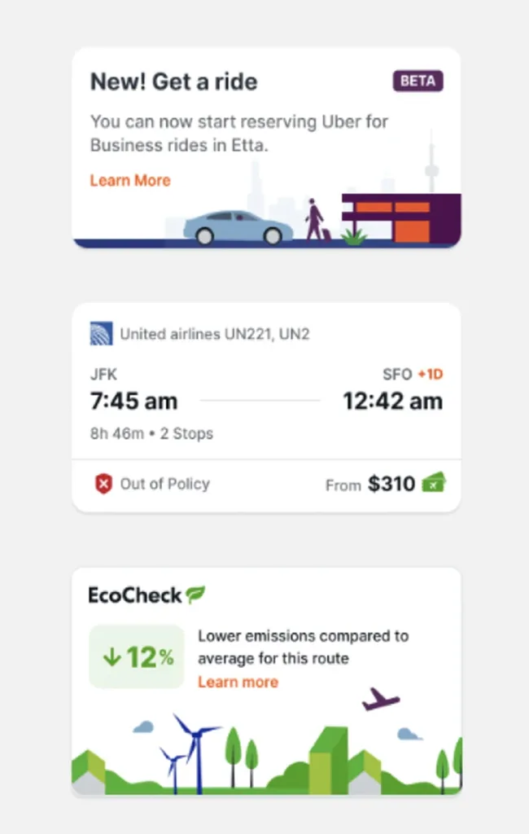The image size is (529, 834).
Task: Click the 12:42 am arrival time
Action: (392, 401)
